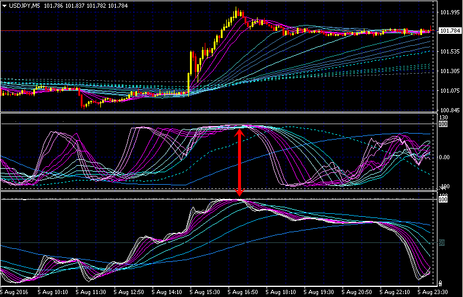Click the 5 Aug 11:30 time label
The image size is (463, 297).
(91, 292)
